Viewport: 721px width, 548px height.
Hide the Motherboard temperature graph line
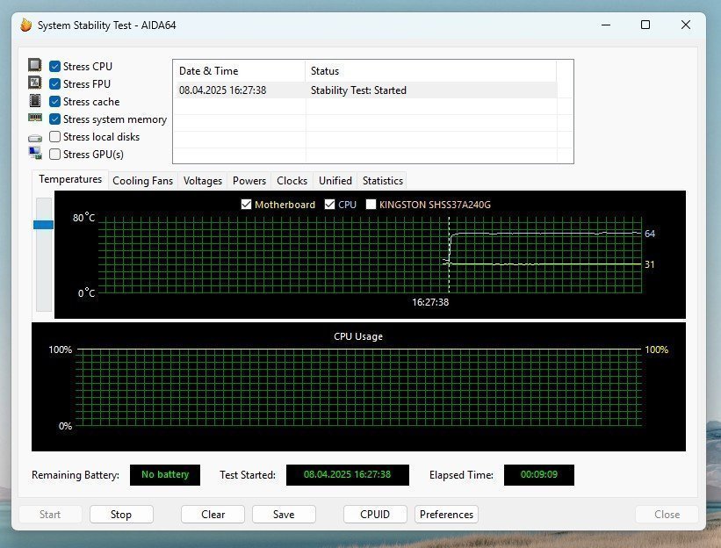point(246,204)
